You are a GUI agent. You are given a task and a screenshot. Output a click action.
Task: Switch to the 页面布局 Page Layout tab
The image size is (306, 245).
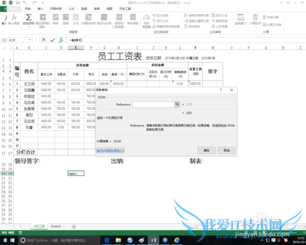click(x=56, y=9)
